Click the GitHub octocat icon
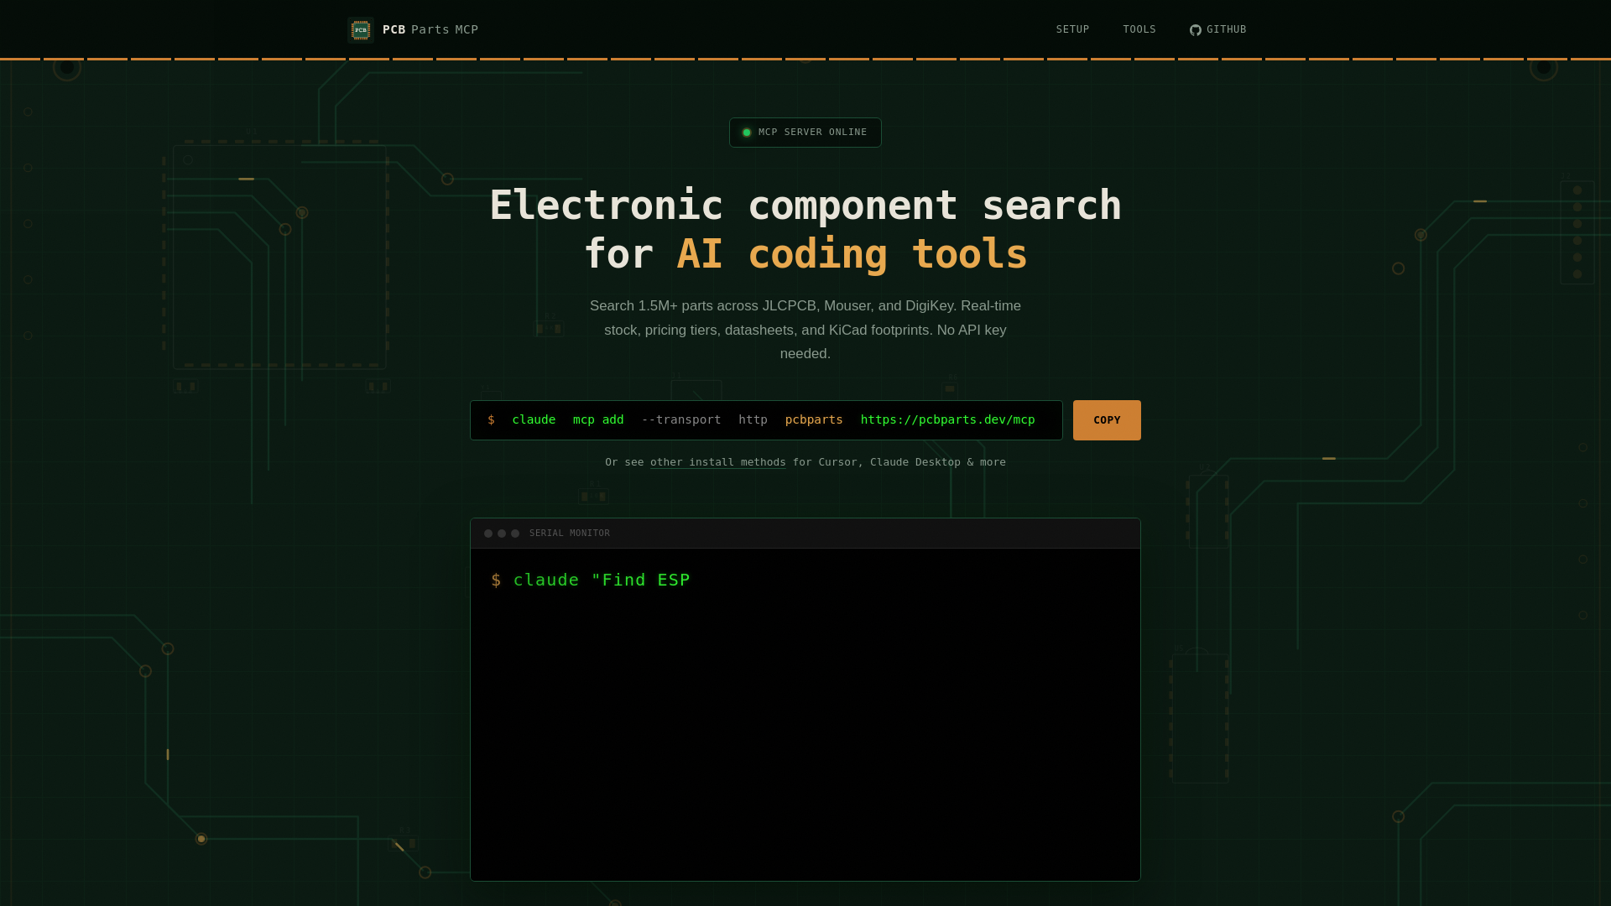Image resolution: width=1611 pixels, height=906 pixels. pos(1196,30)
